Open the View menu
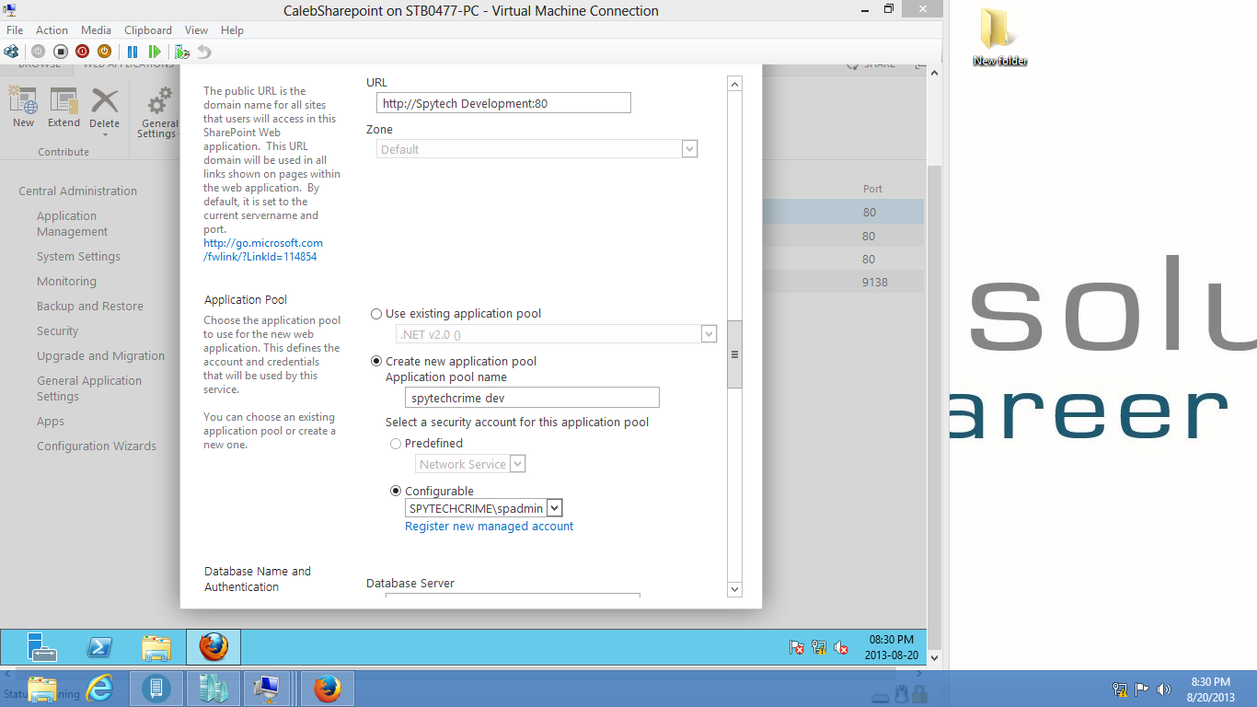Screen dimensions: 1257x707 196,30
